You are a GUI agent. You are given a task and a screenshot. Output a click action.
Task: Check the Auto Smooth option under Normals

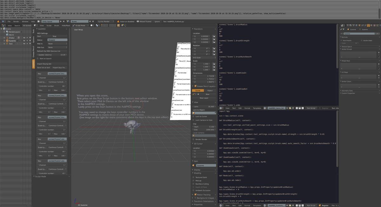(x=341, y=40)
